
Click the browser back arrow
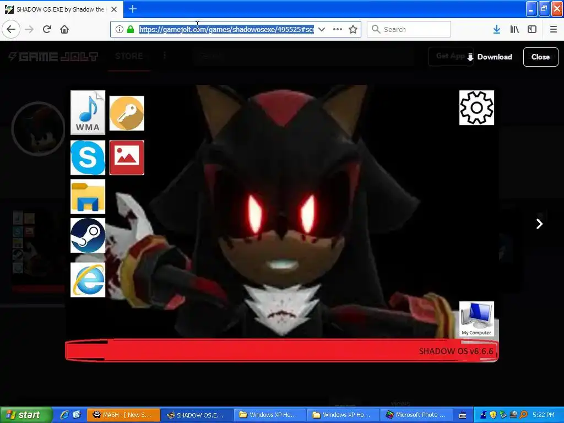(11, 29)
